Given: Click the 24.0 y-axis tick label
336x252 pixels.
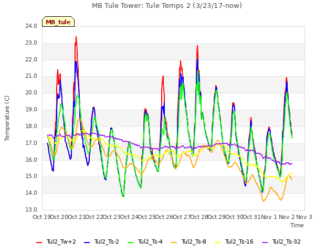Looking at the screenshot, I should tap(31, 26).
